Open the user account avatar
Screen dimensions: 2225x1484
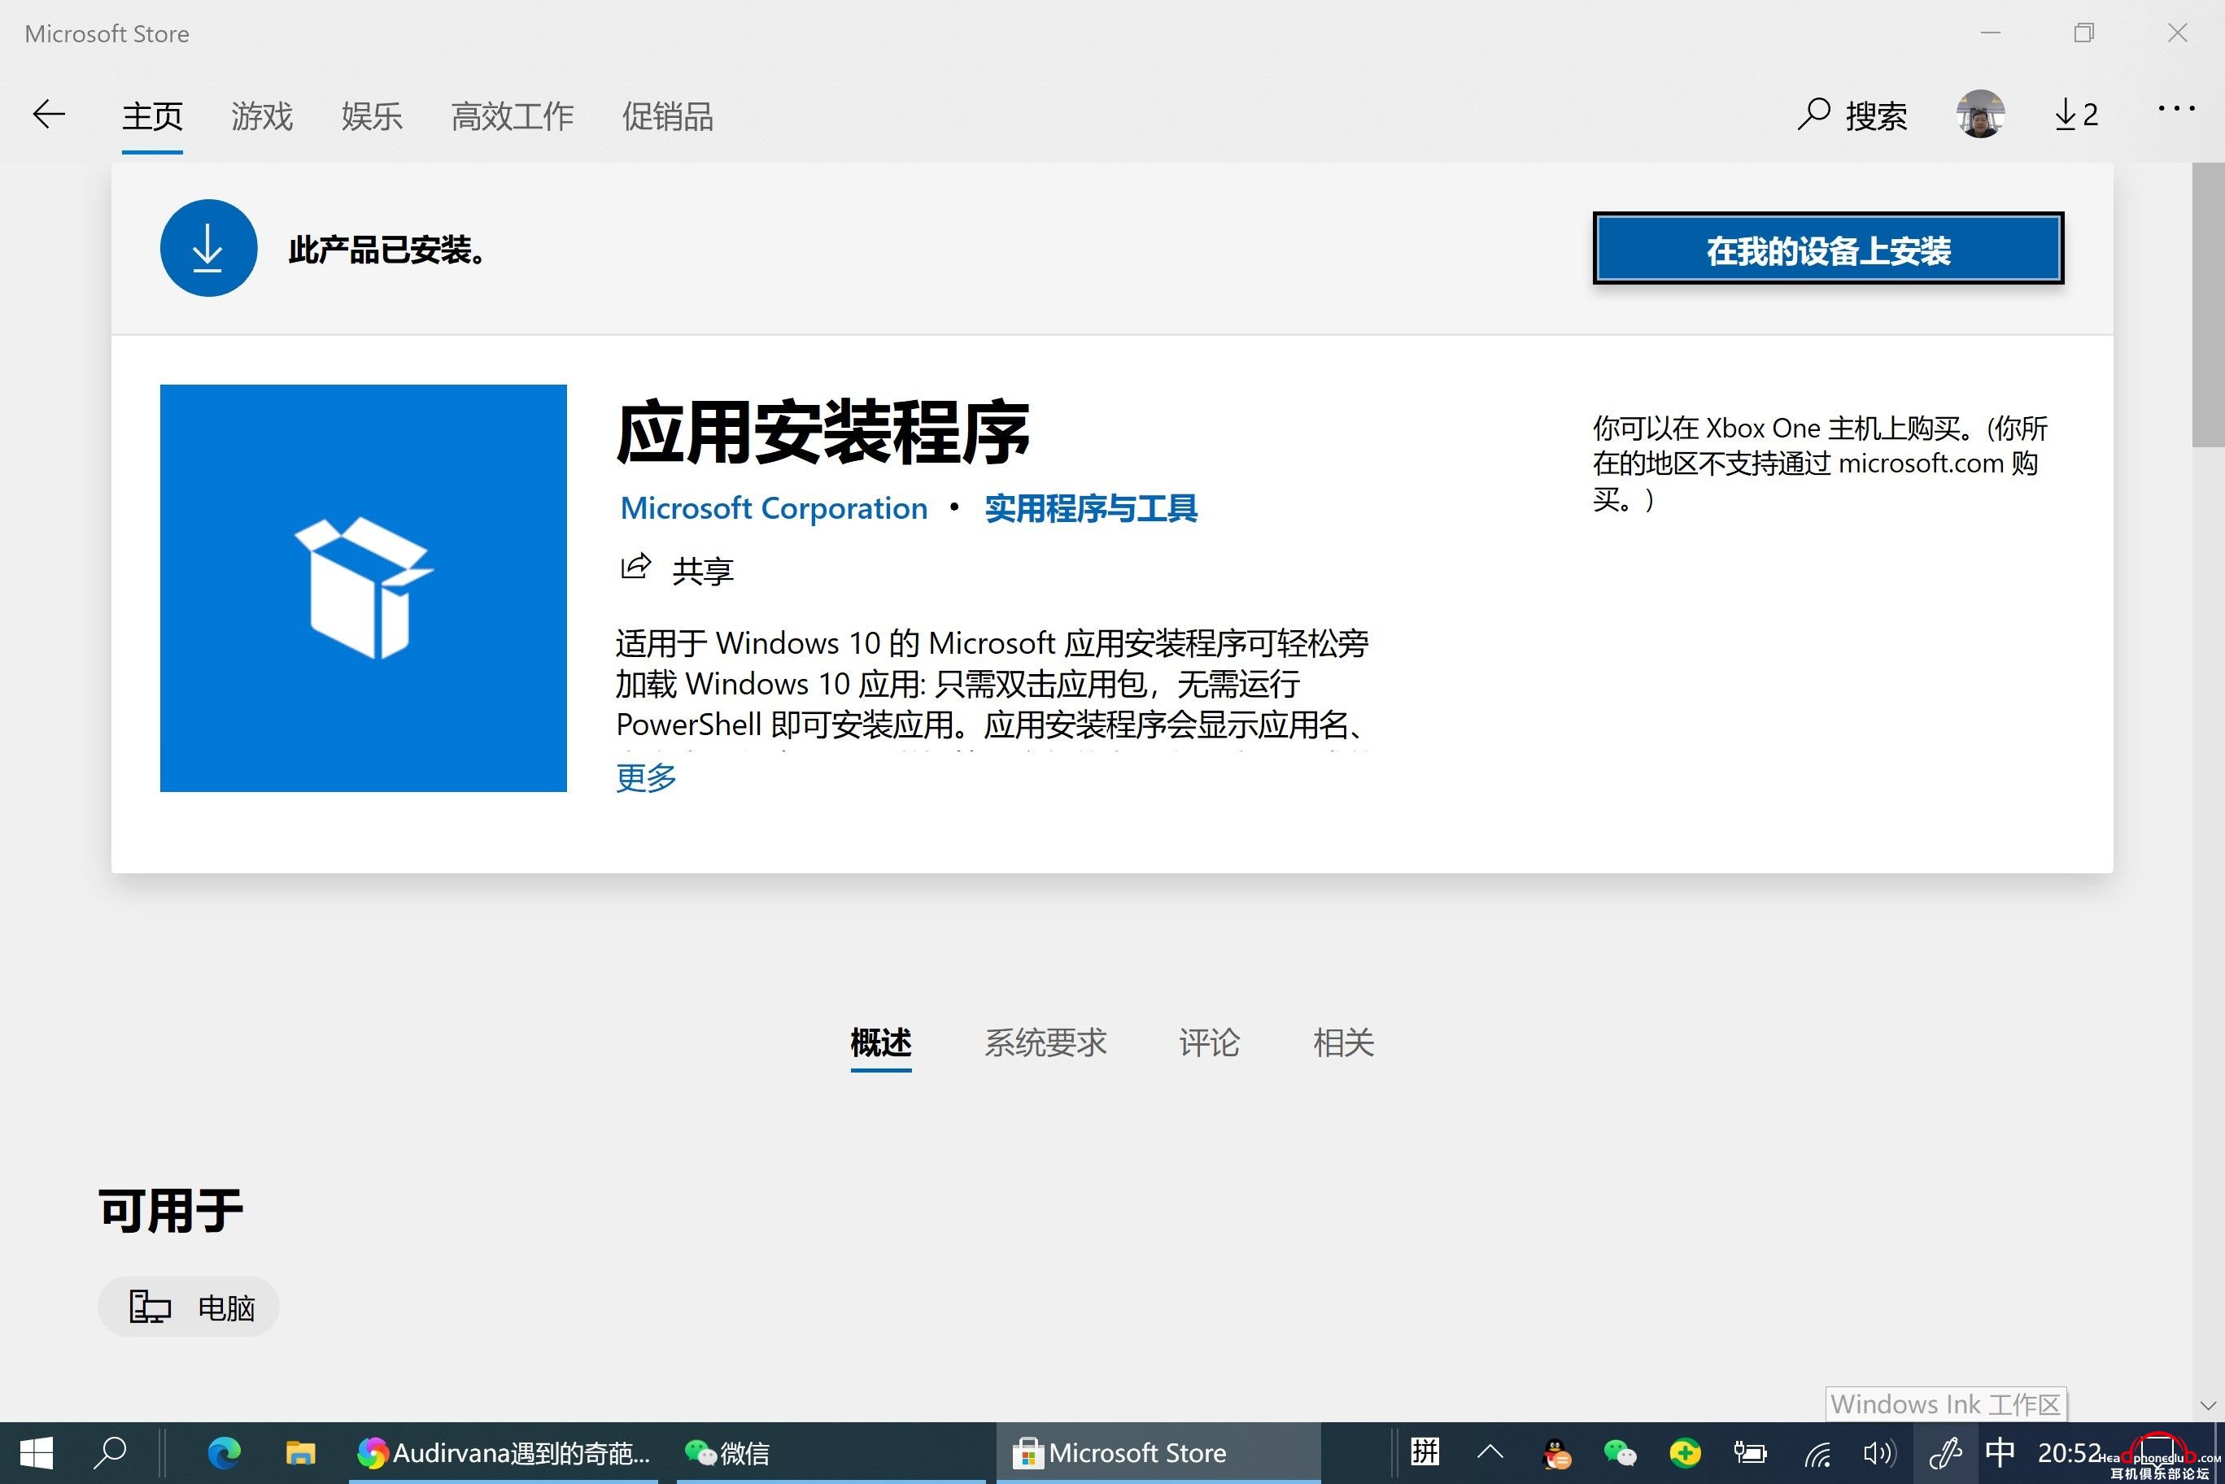coord(1980,115)
